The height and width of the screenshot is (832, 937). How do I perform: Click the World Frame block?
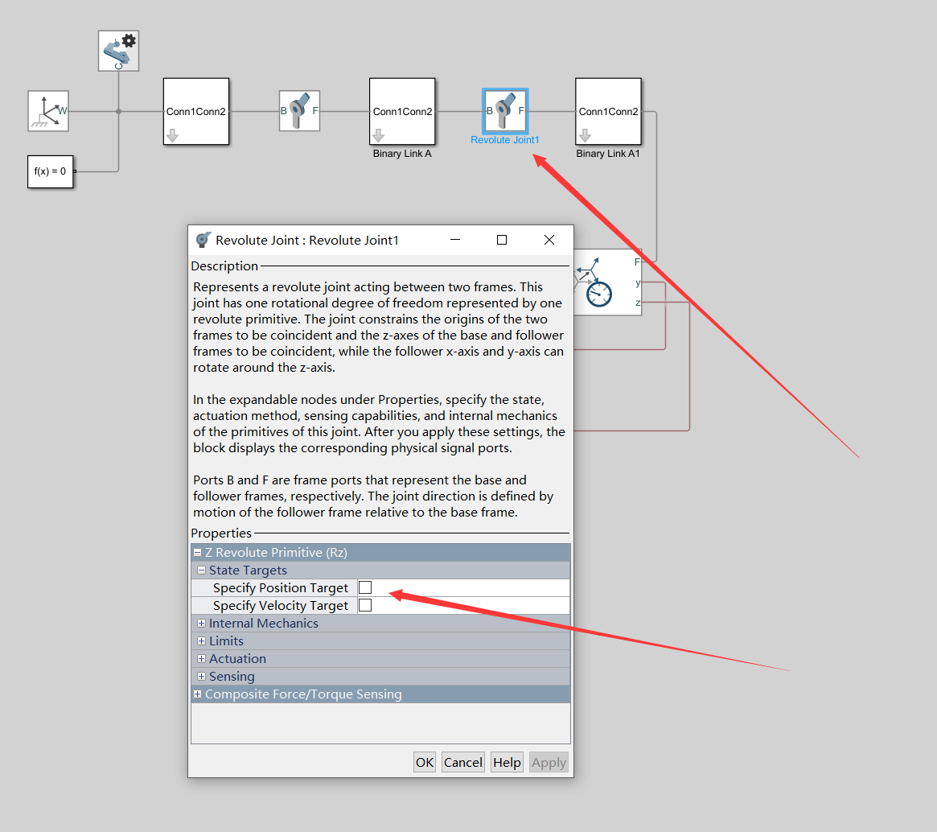[x=47, y=111]
